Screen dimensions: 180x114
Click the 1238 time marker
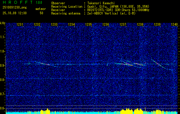pos(140,24)
